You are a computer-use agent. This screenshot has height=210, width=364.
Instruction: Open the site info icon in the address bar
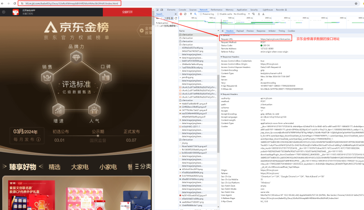pyautogui.click(x=22, y=4)
